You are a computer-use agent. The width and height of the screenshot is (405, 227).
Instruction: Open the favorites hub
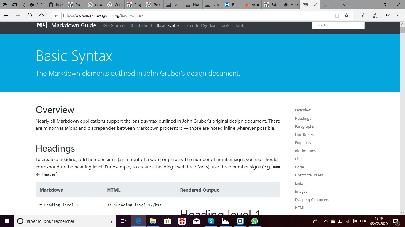coord(364,16)
